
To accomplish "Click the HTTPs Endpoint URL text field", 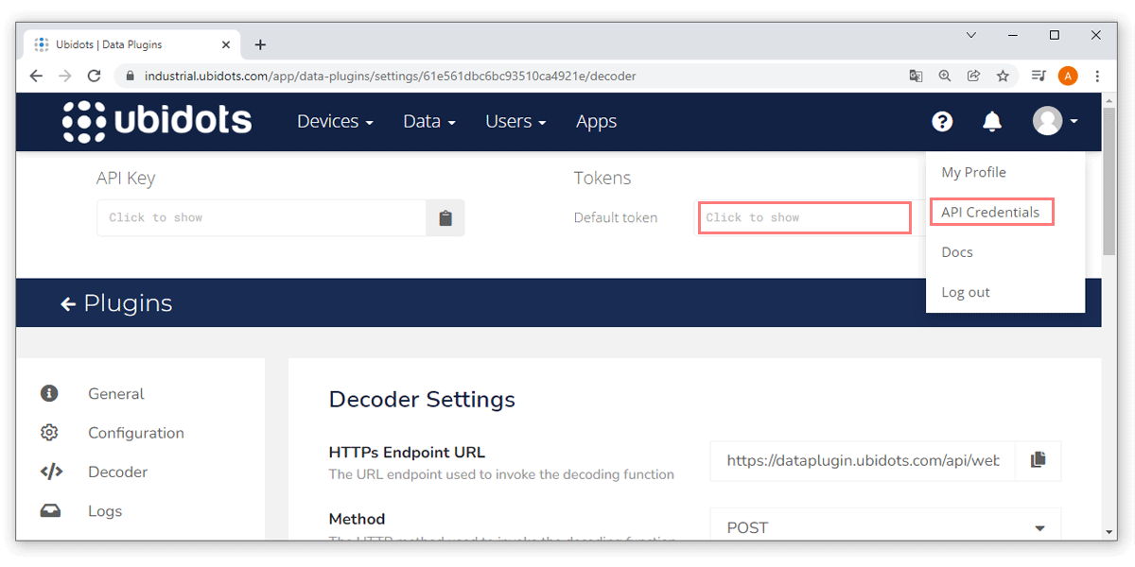I will click(x=863, y=460).
